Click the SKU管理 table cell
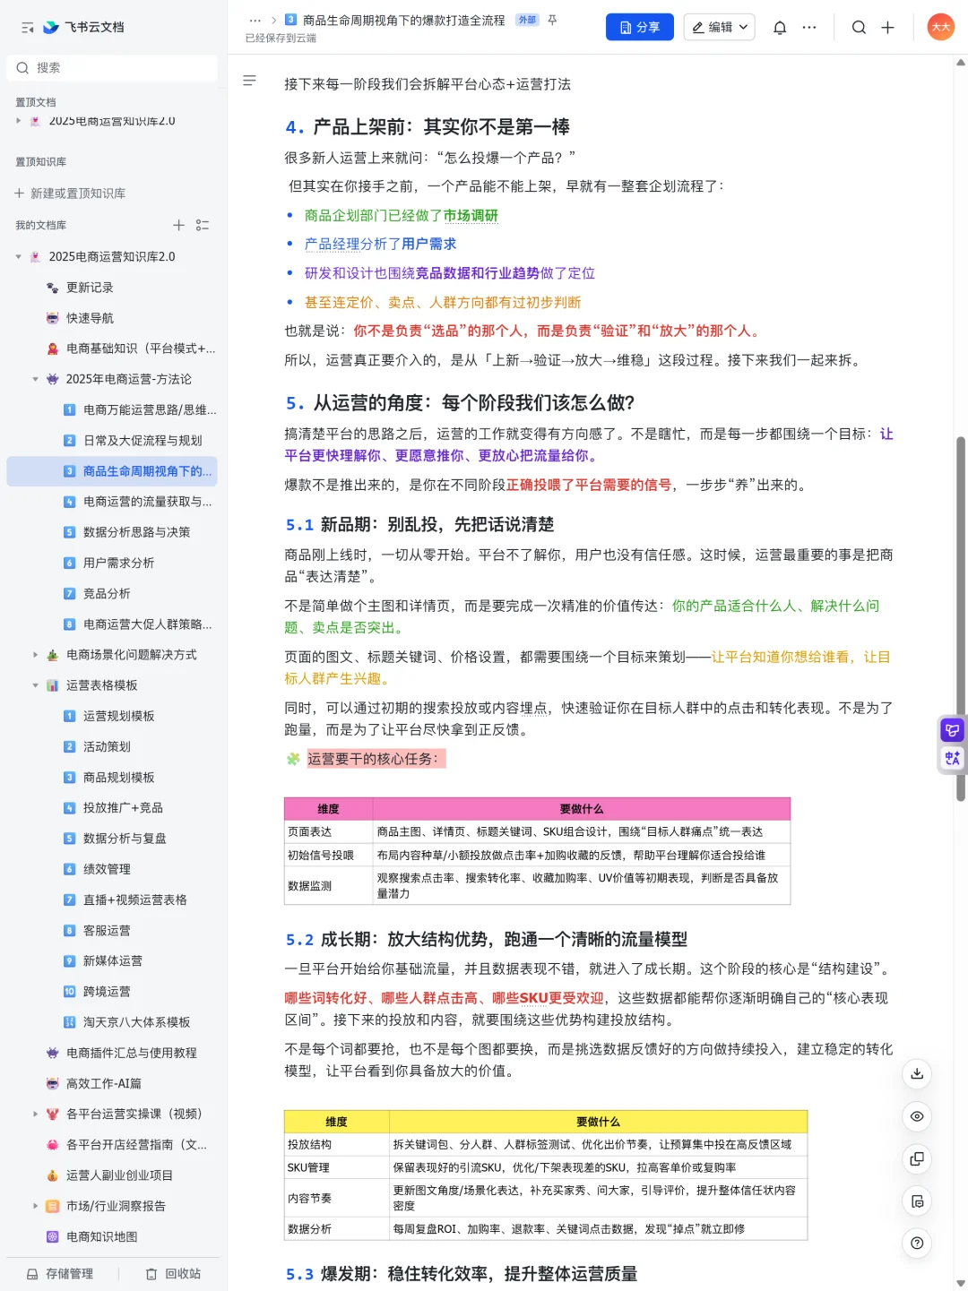This screenshot has height=1291, width=968. pos(337,1168)
